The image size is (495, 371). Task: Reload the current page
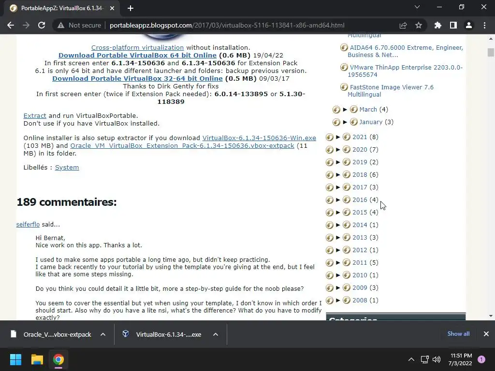[x=42, y=25]
